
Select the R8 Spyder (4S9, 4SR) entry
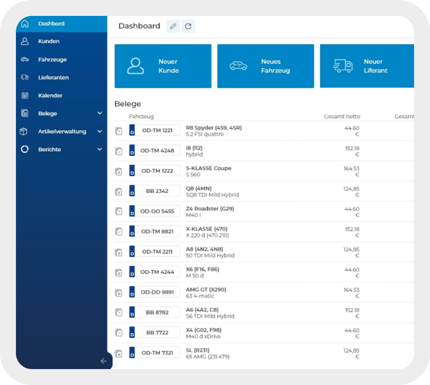pyautogui.click(x=214, y=131)
